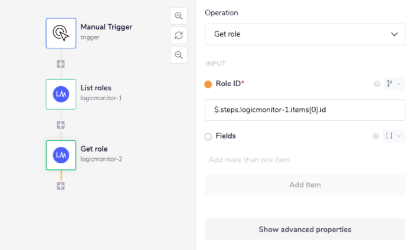This screenshot has height=250, width=413.
Task: Add step below Manual Trigger
Action: (x=61, y=64)
